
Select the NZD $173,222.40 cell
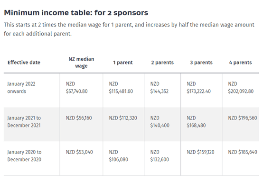click(x=199, y=88)
